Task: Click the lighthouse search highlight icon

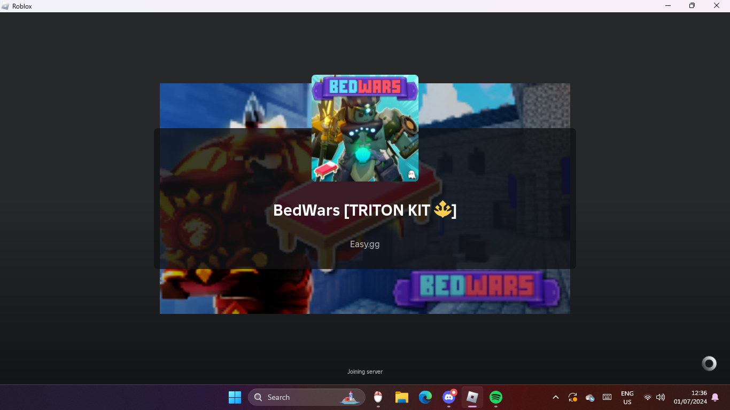Action: pos(351,397)
